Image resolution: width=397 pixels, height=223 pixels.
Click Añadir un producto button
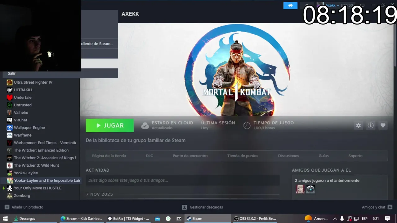point(24,207)
